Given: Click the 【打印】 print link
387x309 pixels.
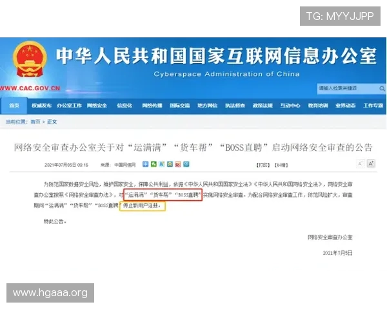Looking at the screenshot, I should coord(263,165).
